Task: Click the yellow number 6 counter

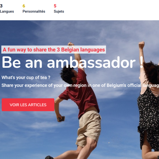Action: pyautogui.click(x=24, y=6)
